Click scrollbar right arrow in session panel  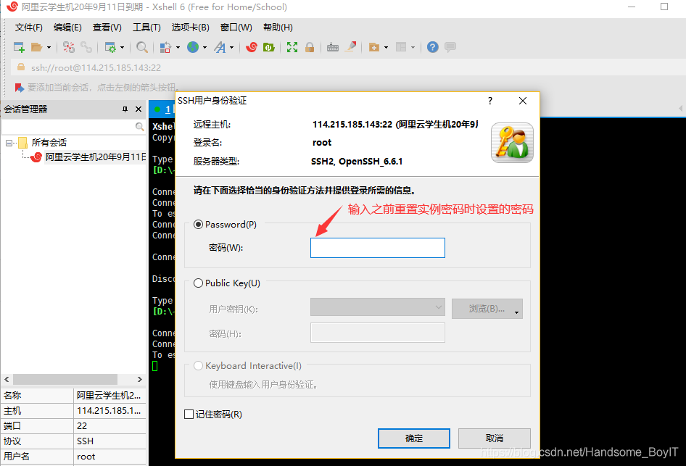coord(139,379)
